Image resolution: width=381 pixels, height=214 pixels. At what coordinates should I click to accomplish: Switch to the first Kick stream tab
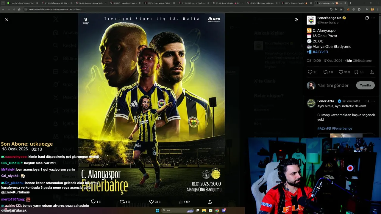point(22,3)
